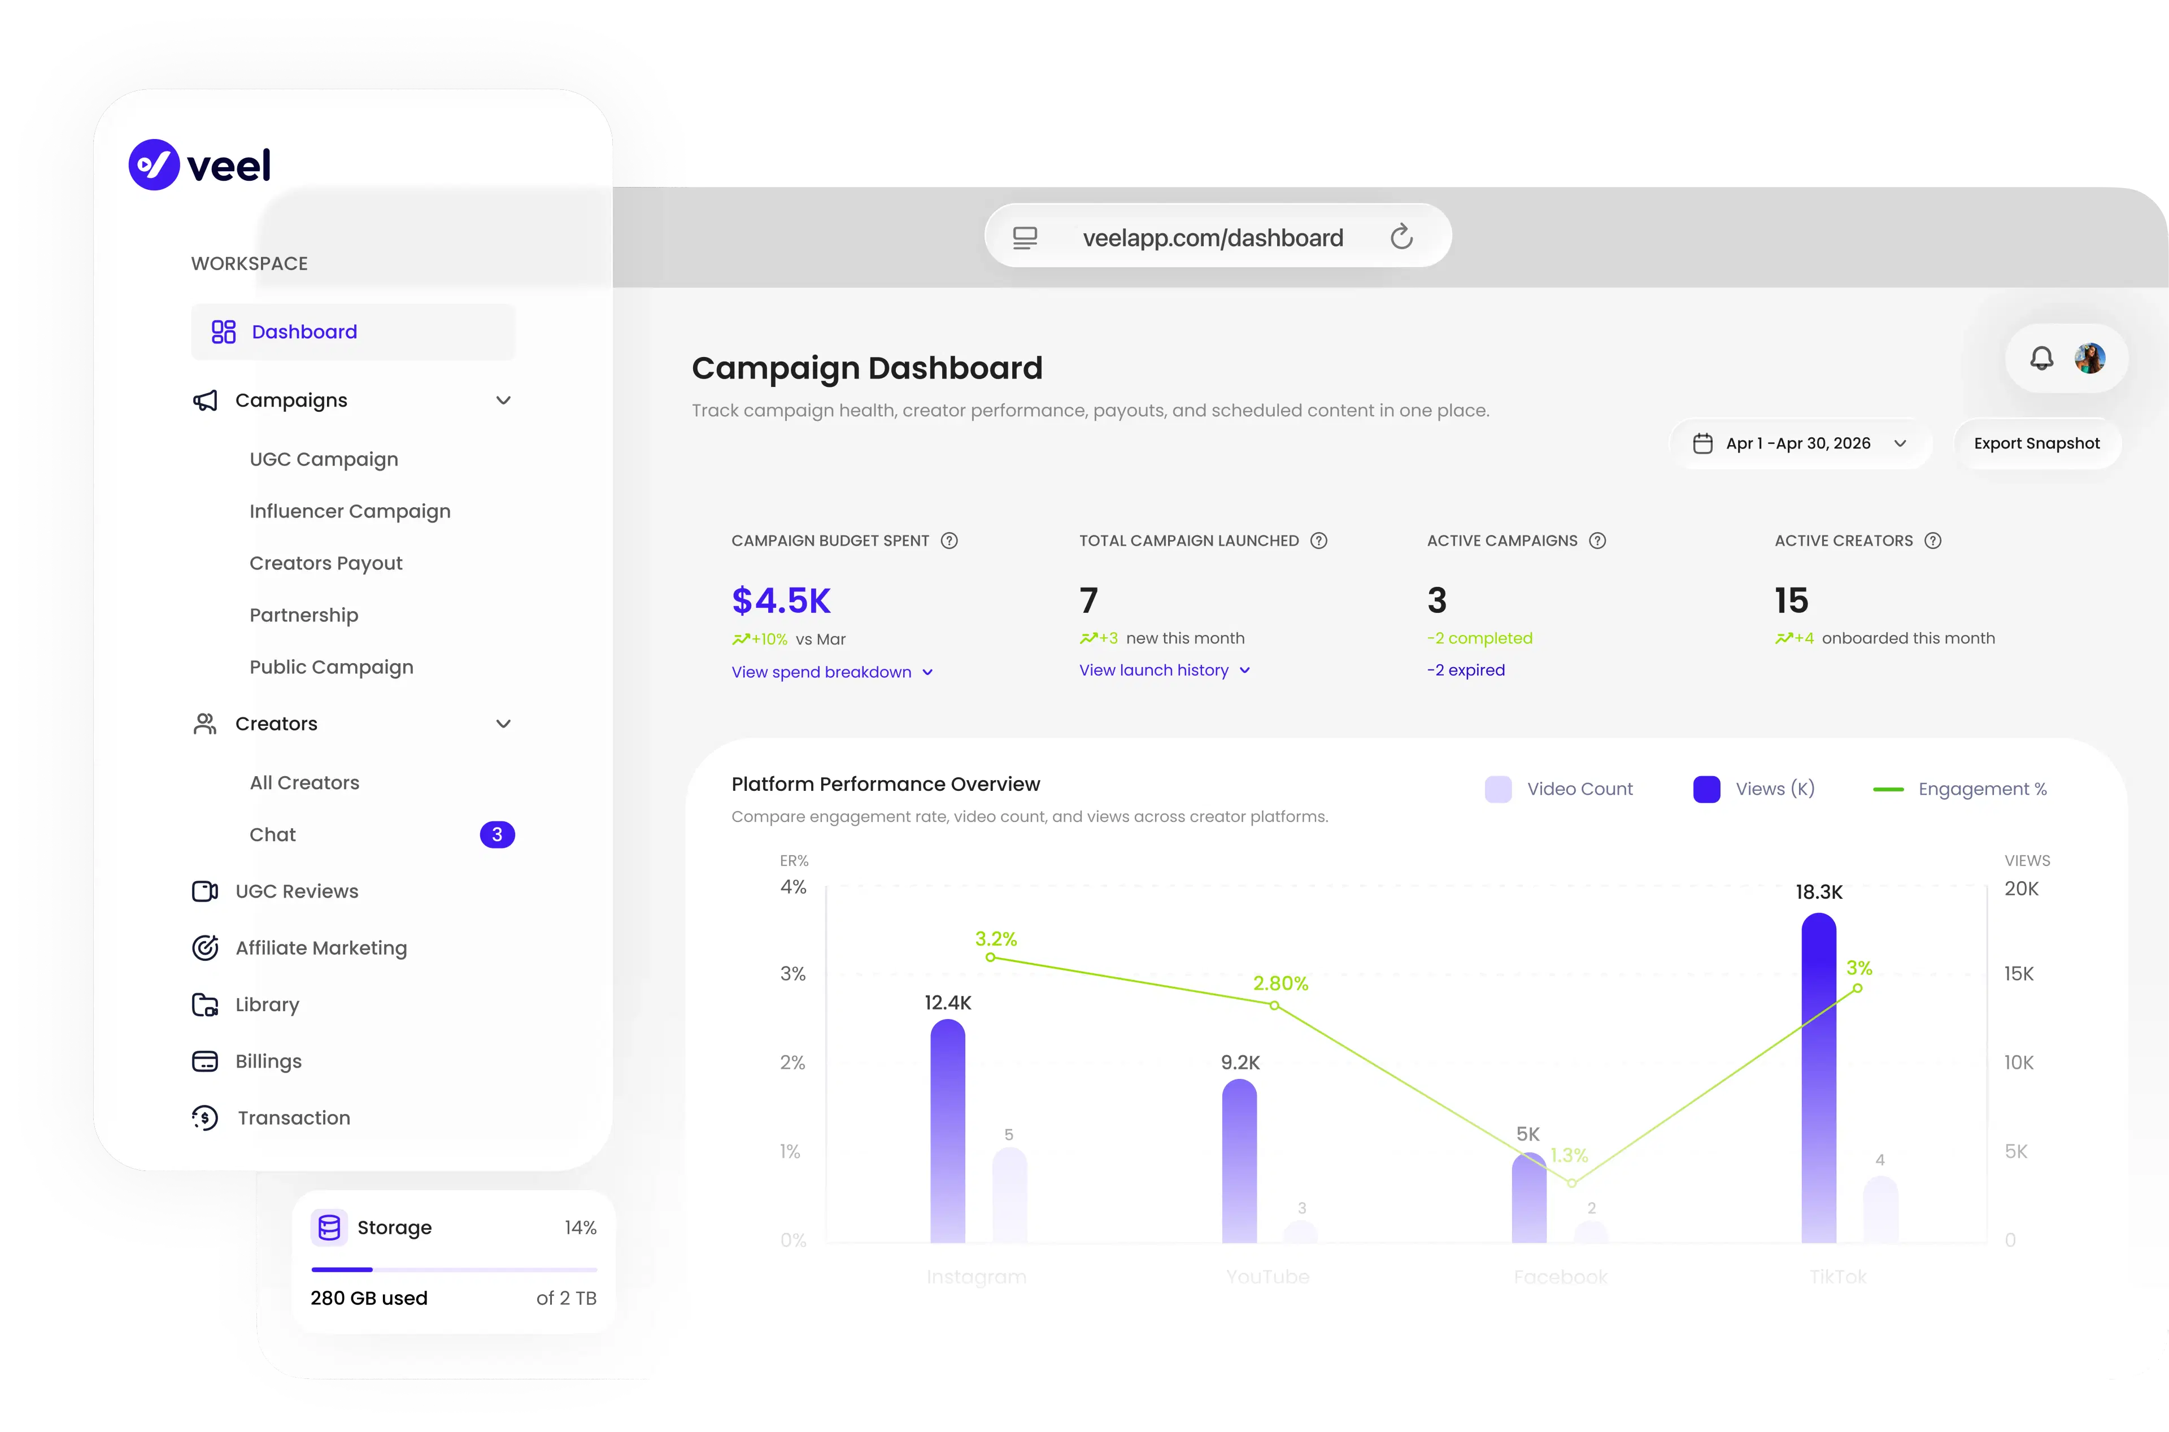Expand View spend breakdown link

click(x=832, y=672)
